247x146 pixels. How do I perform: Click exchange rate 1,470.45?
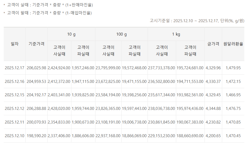pyautogui.click(x=233, y=136)
